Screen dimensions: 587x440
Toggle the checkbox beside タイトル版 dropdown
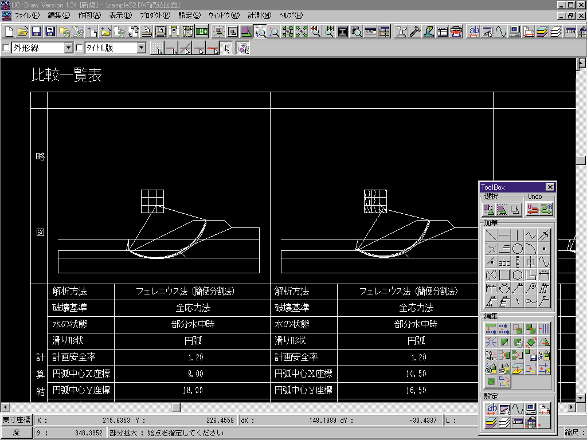coord(79,48)
